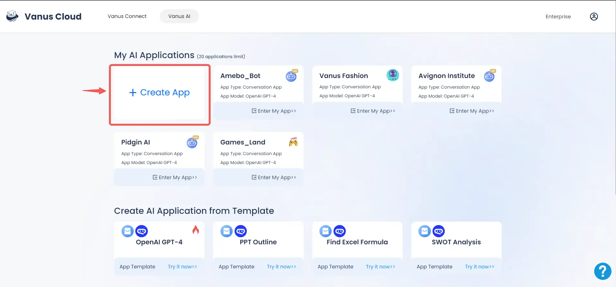This screenshot has width=616, height=287.
Task: Click Pidgin AI's App Type: Conversation App text
Action: [152, 153]
